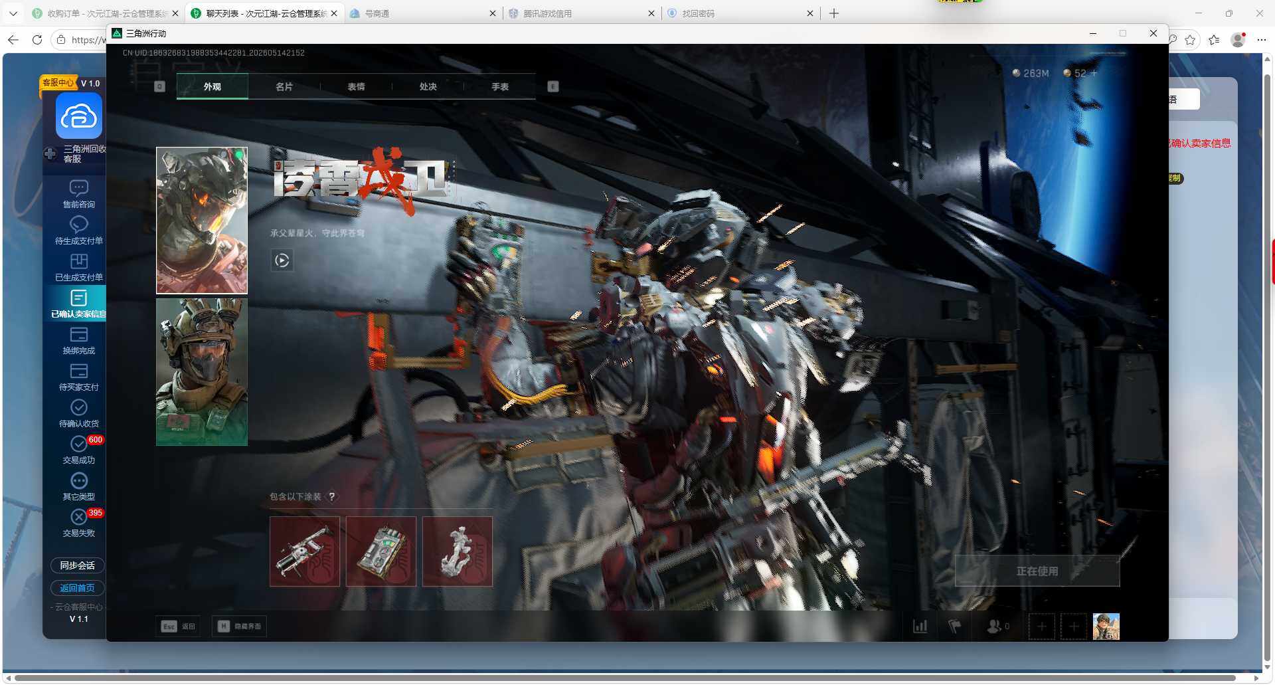Open a new browser tab

click(x=834, y=13)
